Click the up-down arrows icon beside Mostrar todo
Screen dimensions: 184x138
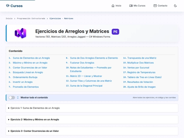(18, 97)
